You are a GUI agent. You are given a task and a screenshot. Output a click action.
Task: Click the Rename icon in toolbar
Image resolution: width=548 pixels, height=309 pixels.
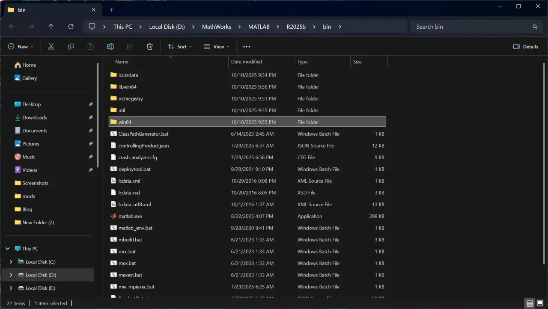coord(110,47)
